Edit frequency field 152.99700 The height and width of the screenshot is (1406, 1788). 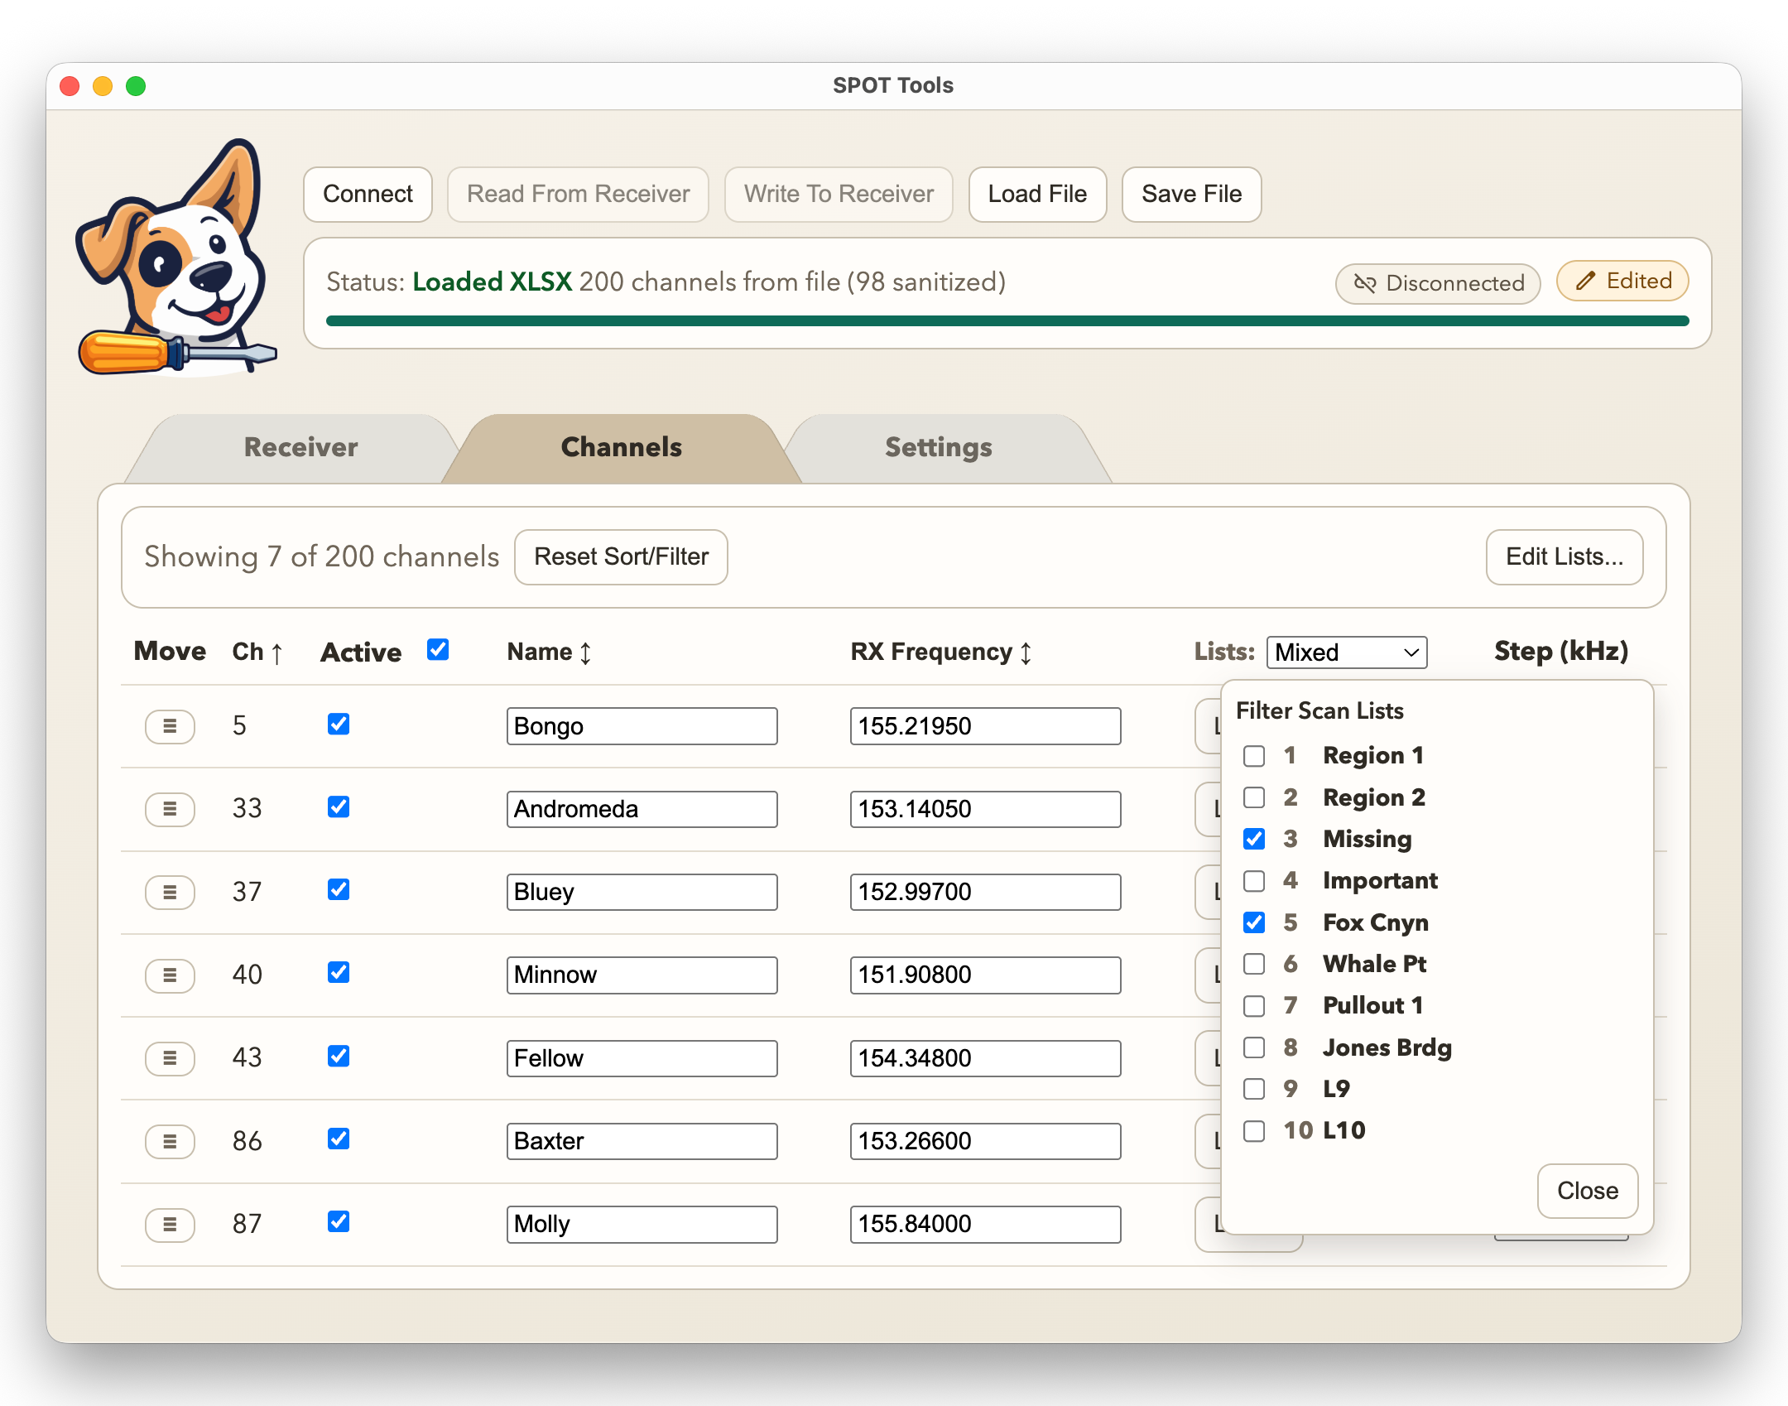(985, 892)
